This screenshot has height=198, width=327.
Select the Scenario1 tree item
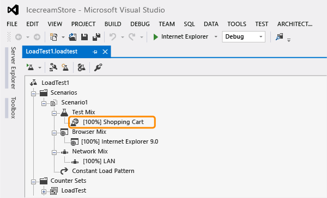pos(75,102)
